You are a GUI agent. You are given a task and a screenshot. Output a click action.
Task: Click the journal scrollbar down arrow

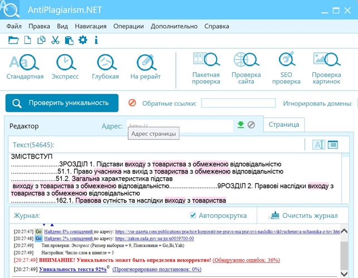(344, 274)
